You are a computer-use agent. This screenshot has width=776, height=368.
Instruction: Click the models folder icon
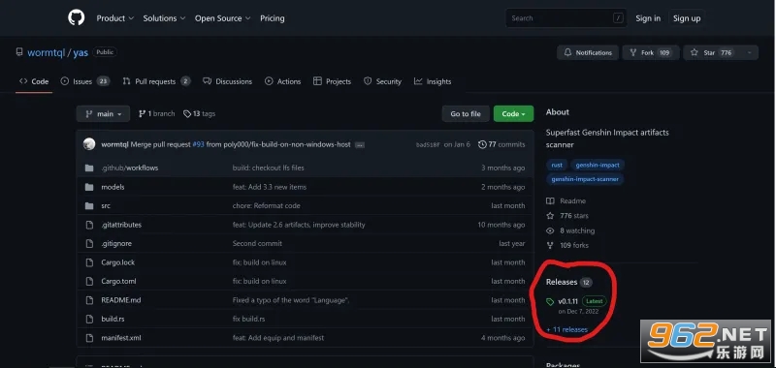coord(89,187)
